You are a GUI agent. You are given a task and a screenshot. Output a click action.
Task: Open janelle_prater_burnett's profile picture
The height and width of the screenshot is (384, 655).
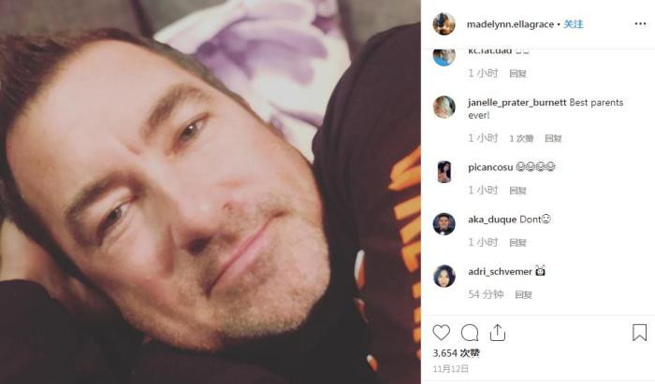coord(444,107)
